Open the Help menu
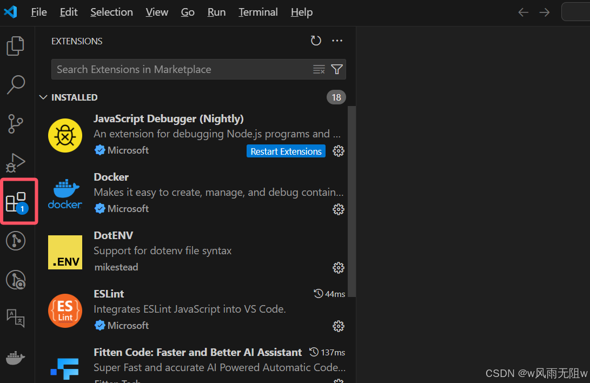Image resolution: width=590 pixels, height=383 pixels. 301,12
